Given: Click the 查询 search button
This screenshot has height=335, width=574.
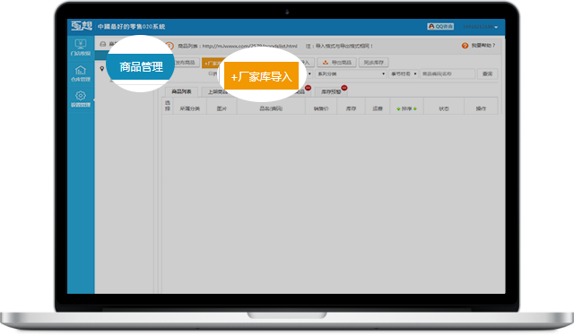Looking at the screenshot, I should (487, 73).
